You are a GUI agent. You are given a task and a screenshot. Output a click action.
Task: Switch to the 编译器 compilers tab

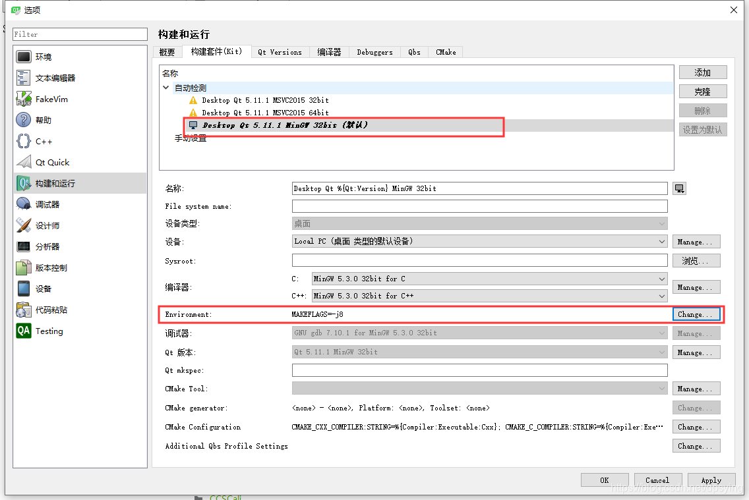coord(329,52)
